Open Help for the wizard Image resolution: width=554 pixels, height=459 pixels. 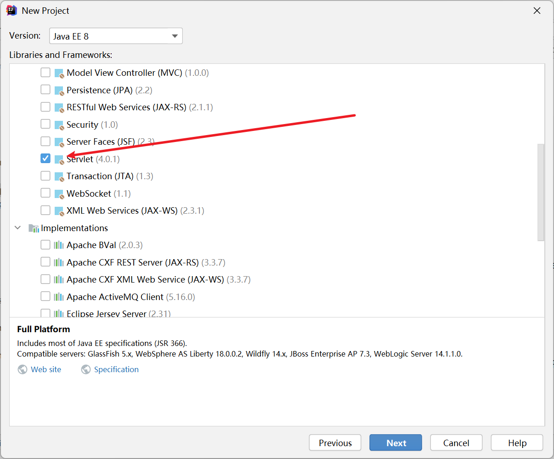tap(517, 443)
